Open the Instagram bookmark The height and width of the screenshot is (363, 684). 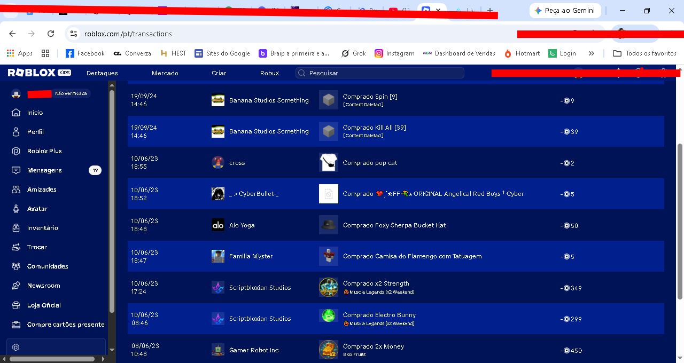(394, 53)
